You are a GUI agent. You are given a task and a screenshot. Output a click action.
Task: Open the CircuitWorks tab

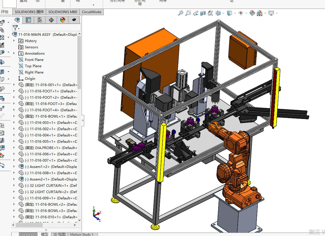tap(92, 12)
